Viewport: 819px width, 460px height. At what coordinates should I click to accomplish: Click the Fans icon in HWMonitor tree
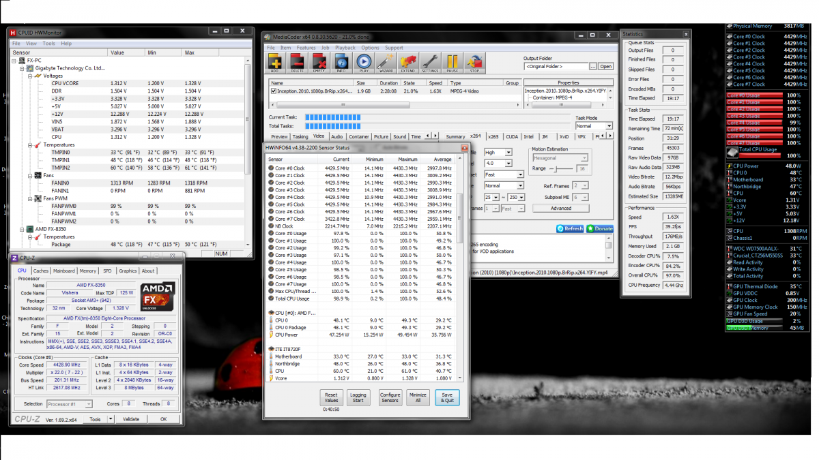[x=38, y=175]
